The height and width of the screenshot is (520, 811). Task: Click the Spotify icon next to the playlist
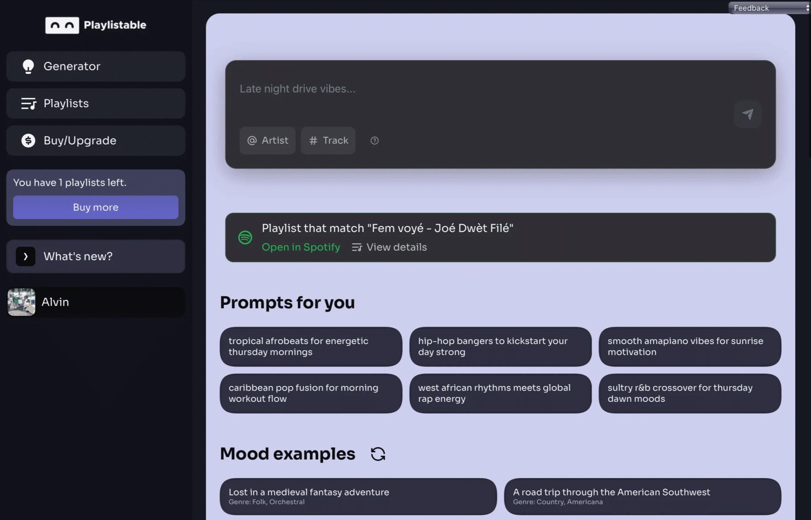click(246, 237)
